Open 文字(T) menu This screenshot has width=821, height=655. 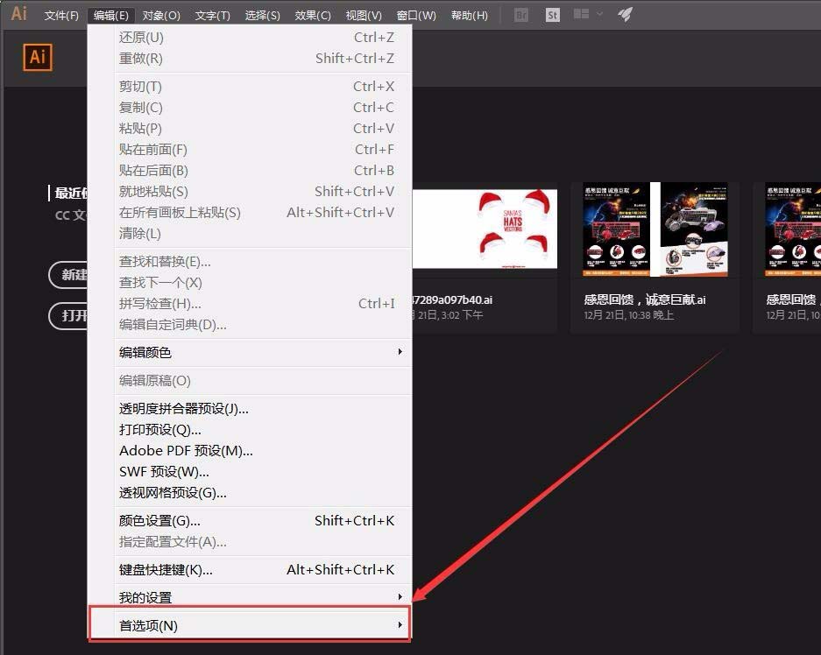tap(213, 15)
